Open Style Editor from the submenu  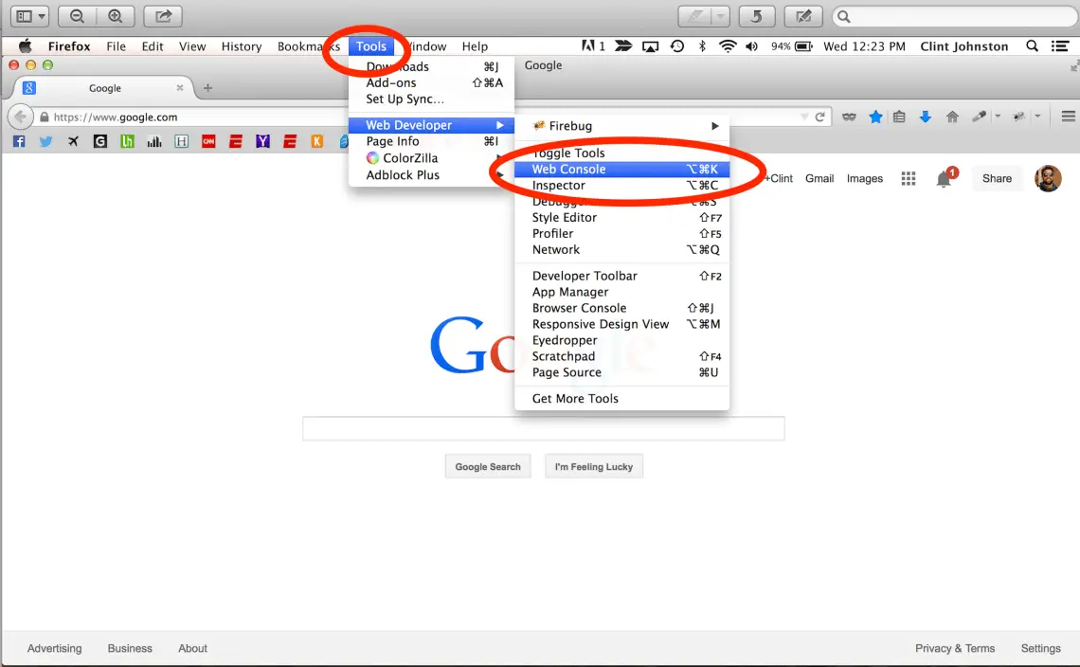click(621, 217)
